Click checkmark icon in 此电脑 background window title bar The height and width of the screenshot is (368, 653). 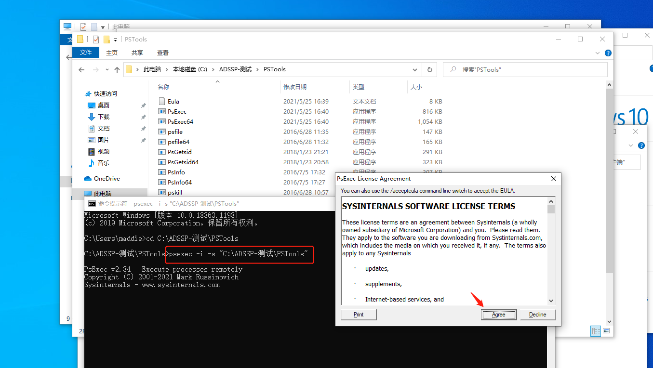click(83, 27)
